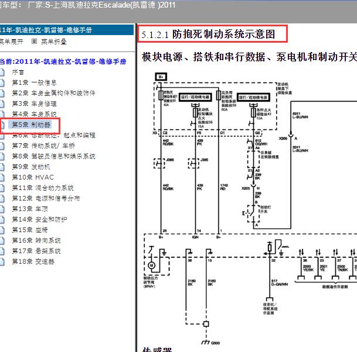Click the document icon beside 第13章 车顶
The image size is (357, 352).
pos(2,209)
